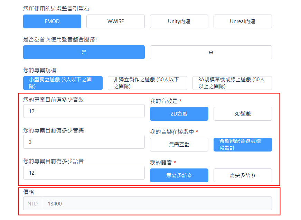
Task: Focus the music count input field
Action: pyautogui.click(x=84, y=142)
